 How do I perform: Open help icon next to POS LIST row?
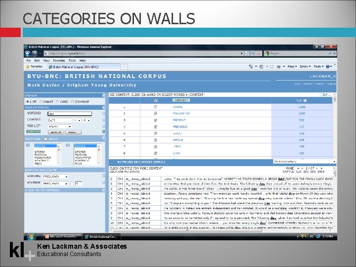(x=103, y=126)
